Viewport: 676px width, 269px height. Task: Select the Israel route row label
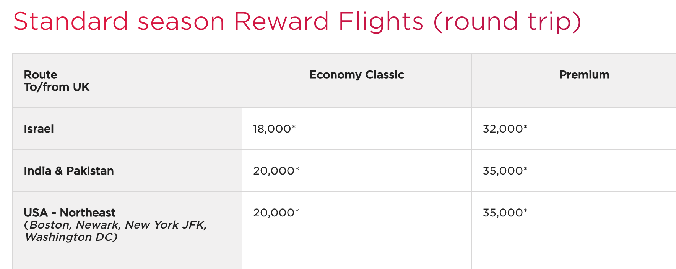pos(39,129)
